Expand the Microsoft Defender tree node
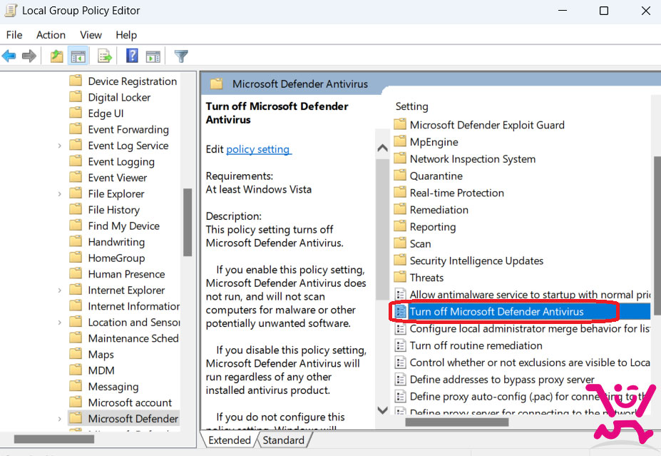Screen dimensions: 661x456 tap(59, 419)
